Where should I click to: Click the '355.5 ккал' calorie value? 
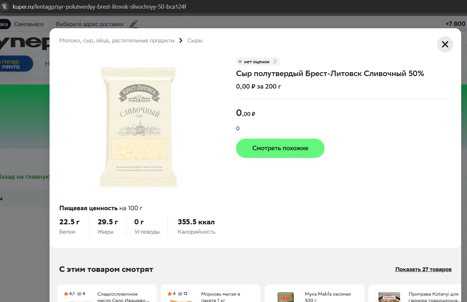pos(196,222)
